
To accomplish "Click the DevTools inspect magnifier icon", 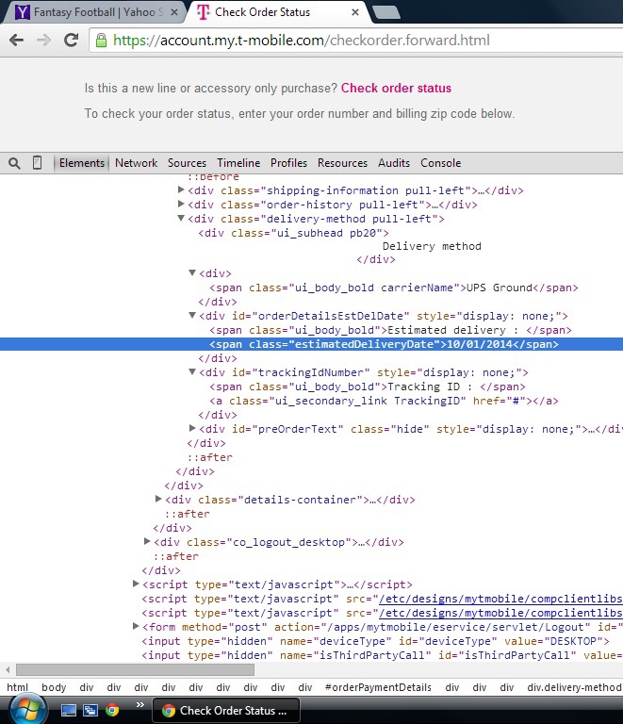I will pyautogui.click(x=14, y=163).
